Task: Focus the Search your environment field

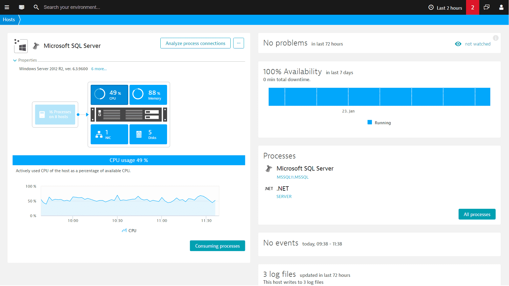Action: (72, 7)
